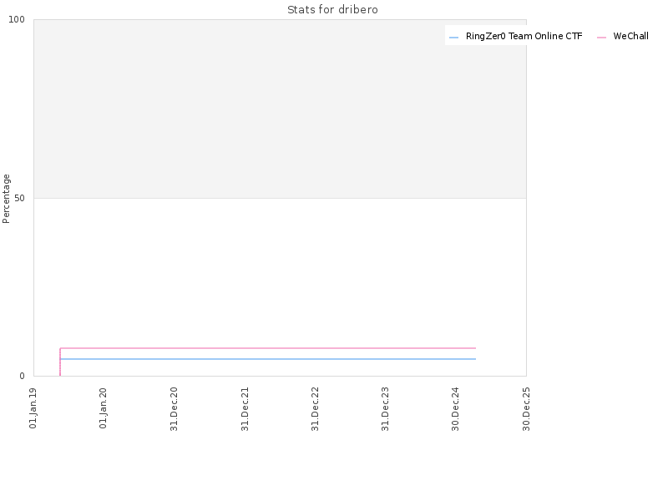This screenshot has width=668, height=501.
Task: Click the 100 y-axis tick label
Action: (x=17, y=19)
